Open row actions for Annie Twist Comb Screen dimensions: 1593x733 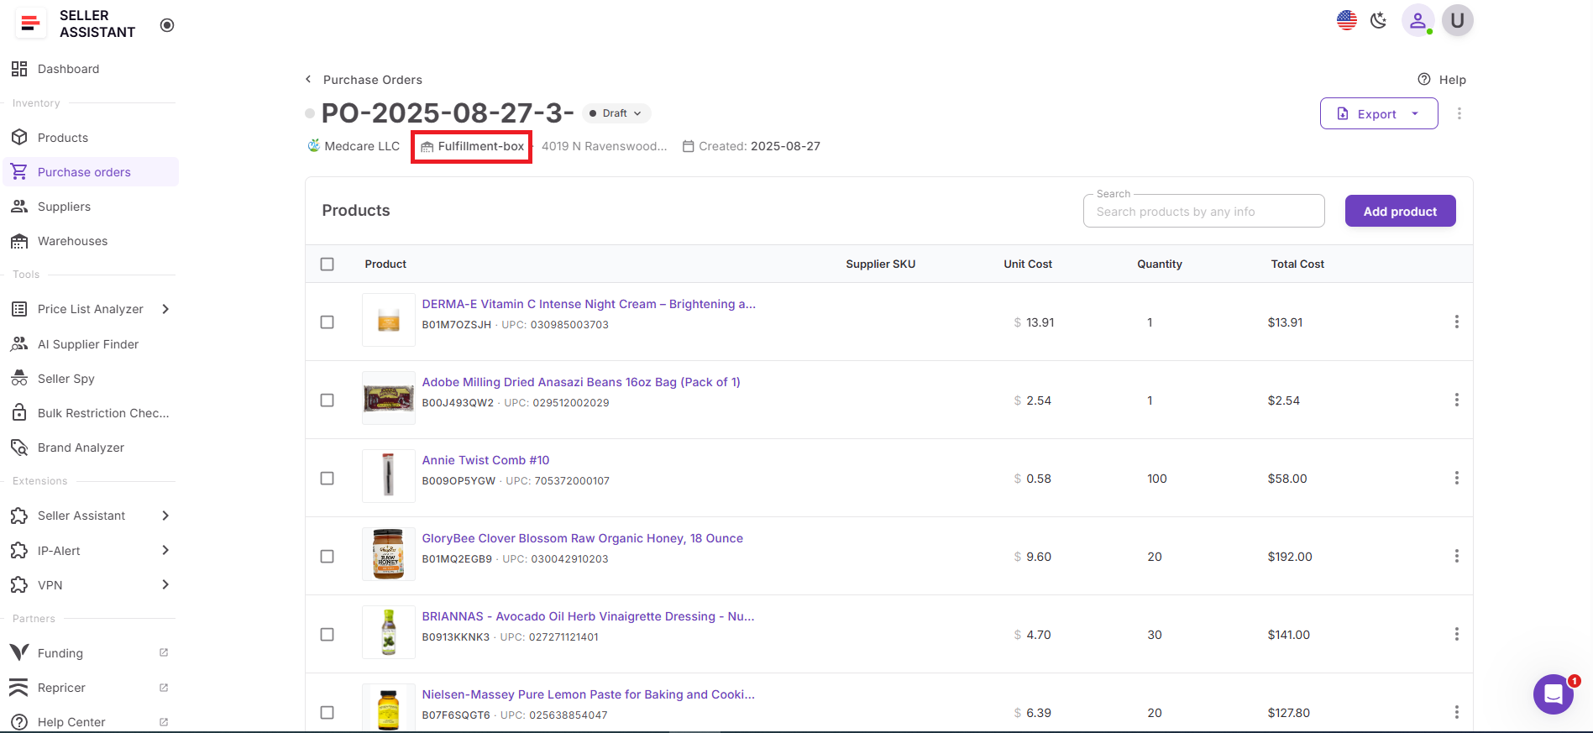point(1456,479)
